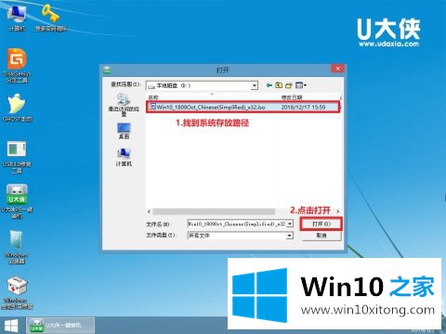Go up one folder level icon
The image size is (446, 334).
pyautogui.click(x=279, y=85)
